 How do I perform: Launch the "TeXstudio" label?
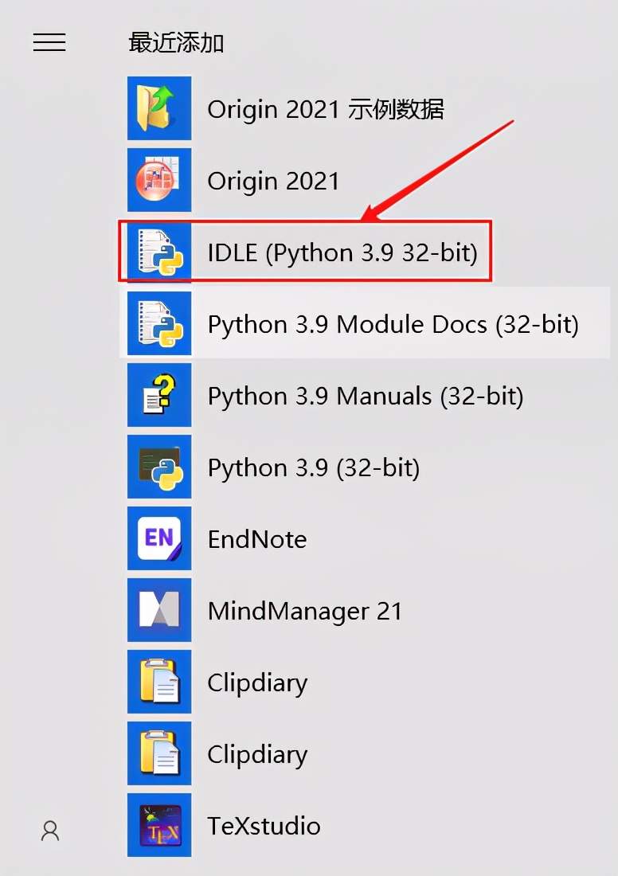(264, 826)
